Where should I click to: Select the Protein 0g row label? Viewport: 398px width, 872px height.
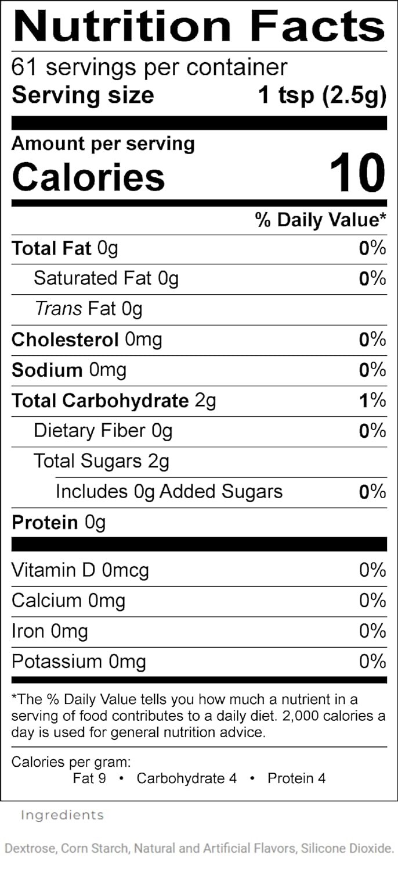pyautogui.click(x=59, y=523)
